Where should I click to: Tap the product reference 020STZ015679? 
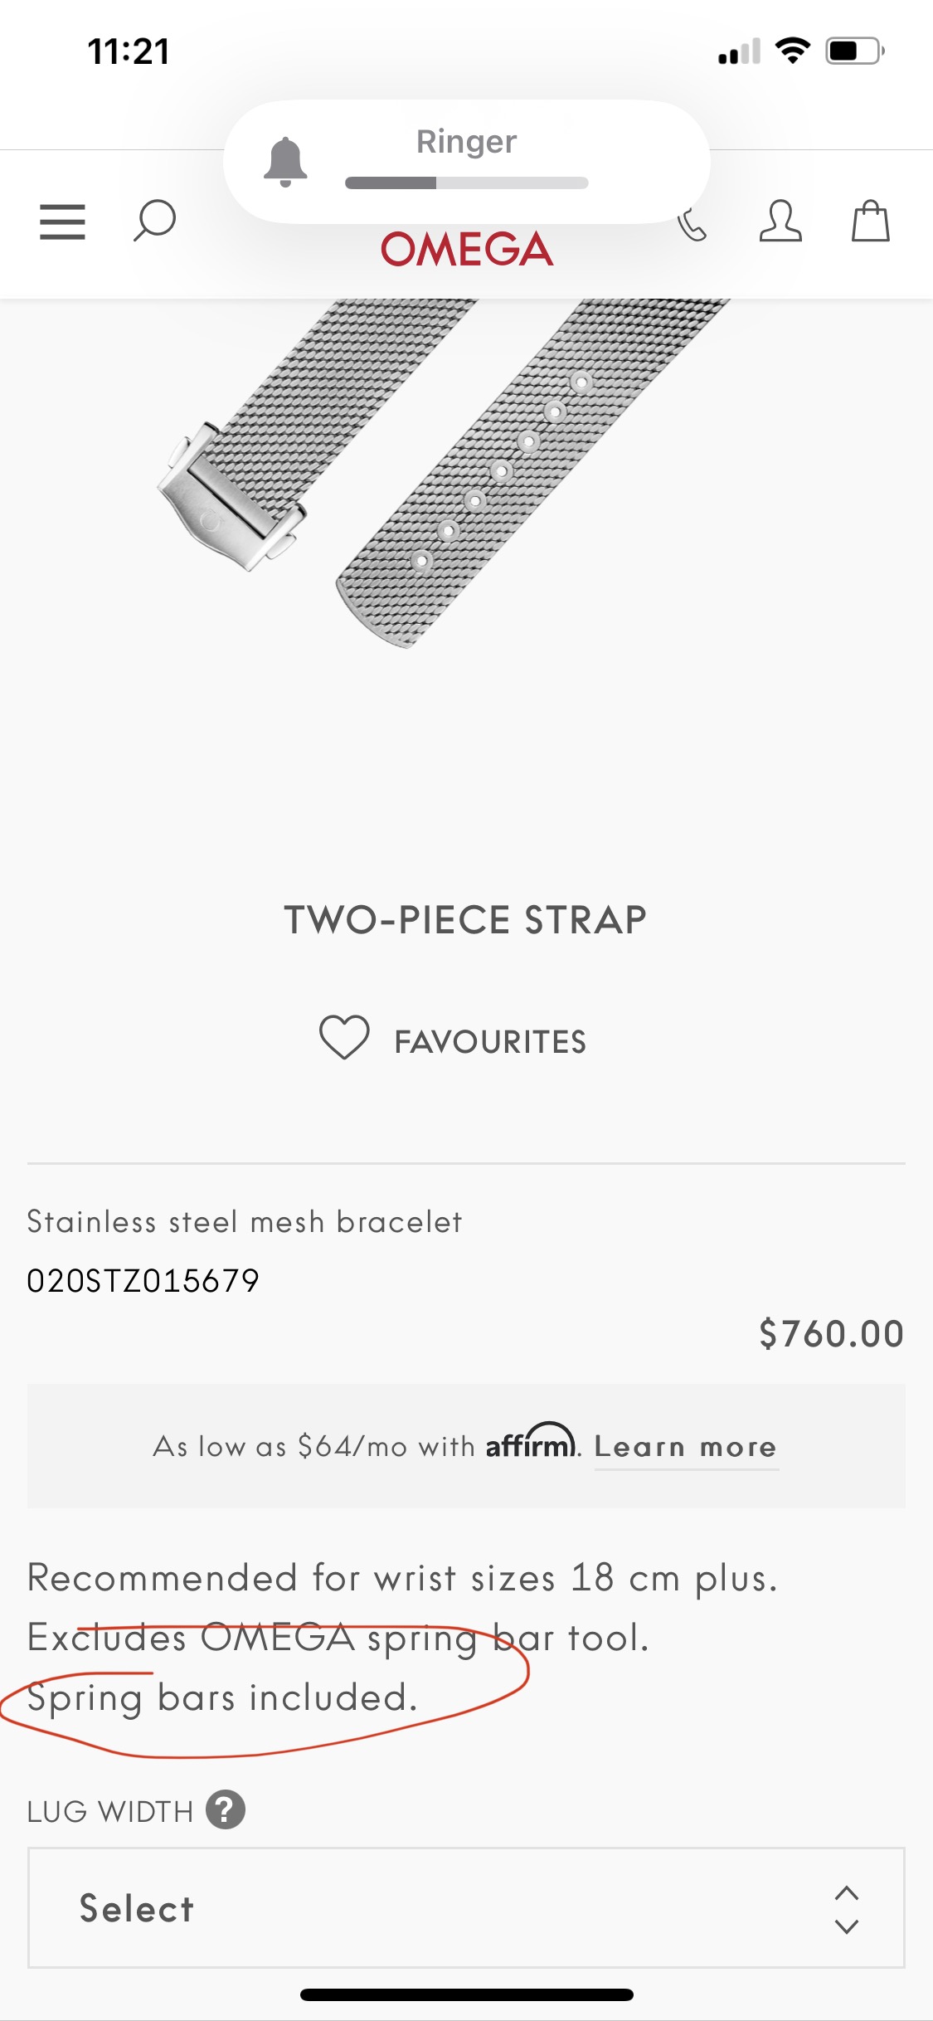[x=143, y=1281]
